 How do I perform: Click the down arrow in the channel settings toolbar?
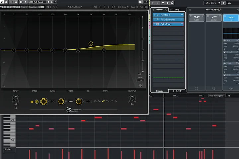point(167,3)
